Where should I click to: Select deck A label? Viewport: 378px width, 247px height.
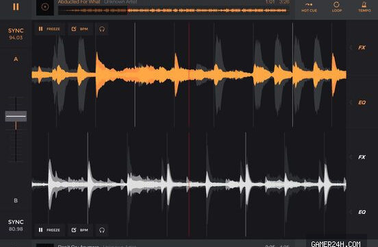[16, 59]
